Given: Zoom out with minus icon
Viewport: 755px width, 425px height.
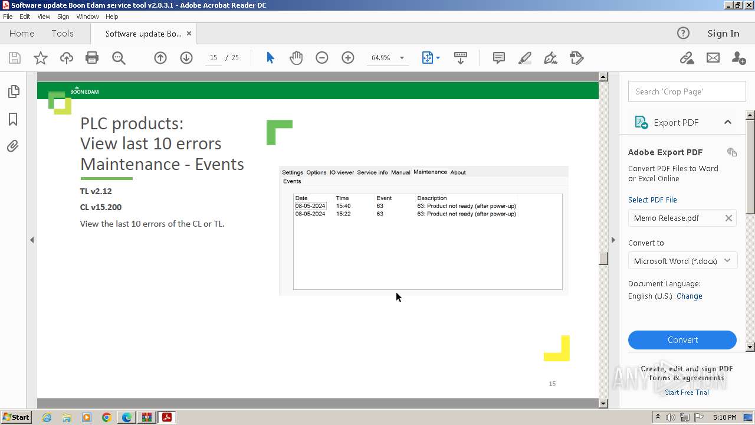Looking at the screenshot, I should point(322,58).
